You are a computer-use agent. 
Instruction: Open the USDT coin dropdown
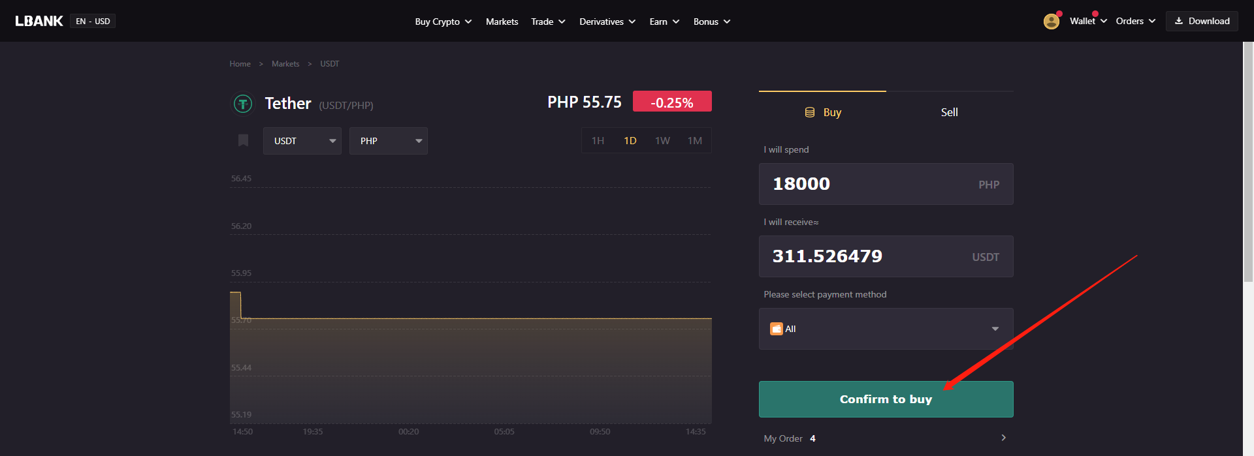pos(302,141)
